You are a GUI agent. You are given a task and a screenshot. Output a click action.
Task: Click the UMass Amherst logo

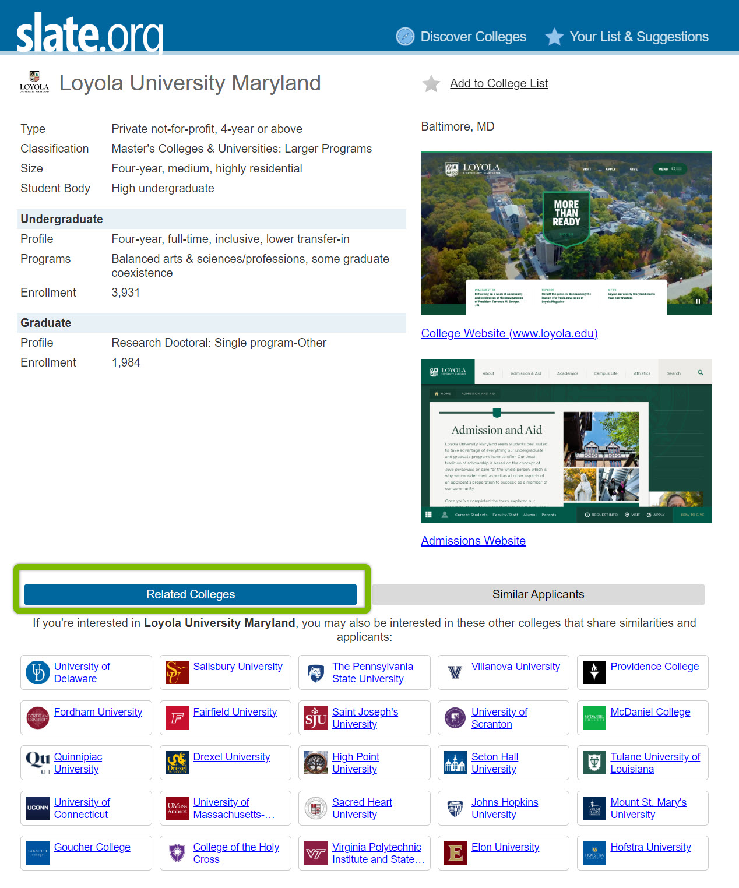pyautogui.click(x=177, y=808)
